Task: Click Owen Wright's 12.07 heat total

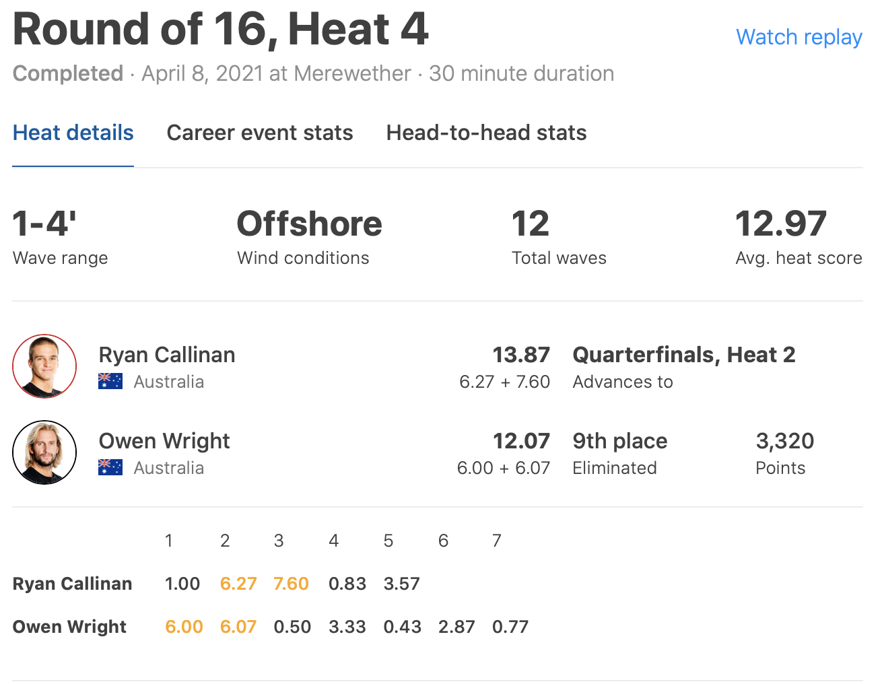Action: 521,441
